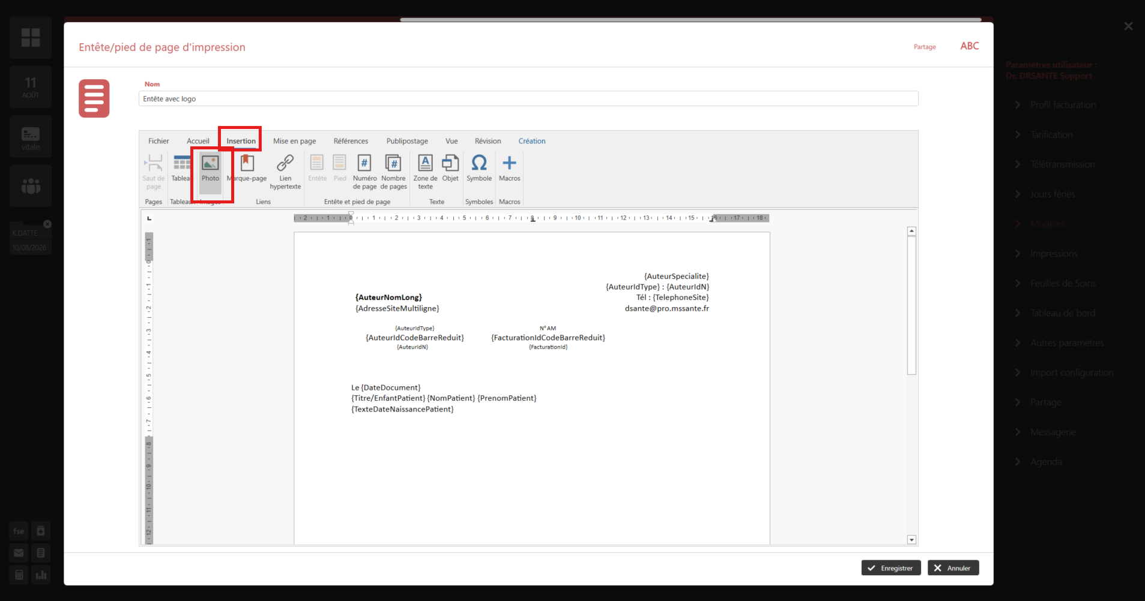The image size is (1145, 601).
Task: Insert a page break with Saut de page
Action: pos(154,172)
